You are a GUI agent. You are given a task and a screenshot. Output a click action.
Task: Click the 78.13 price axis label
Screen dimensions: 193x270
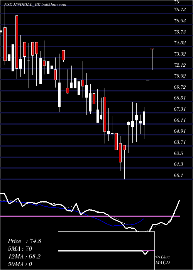pos(180,10)
